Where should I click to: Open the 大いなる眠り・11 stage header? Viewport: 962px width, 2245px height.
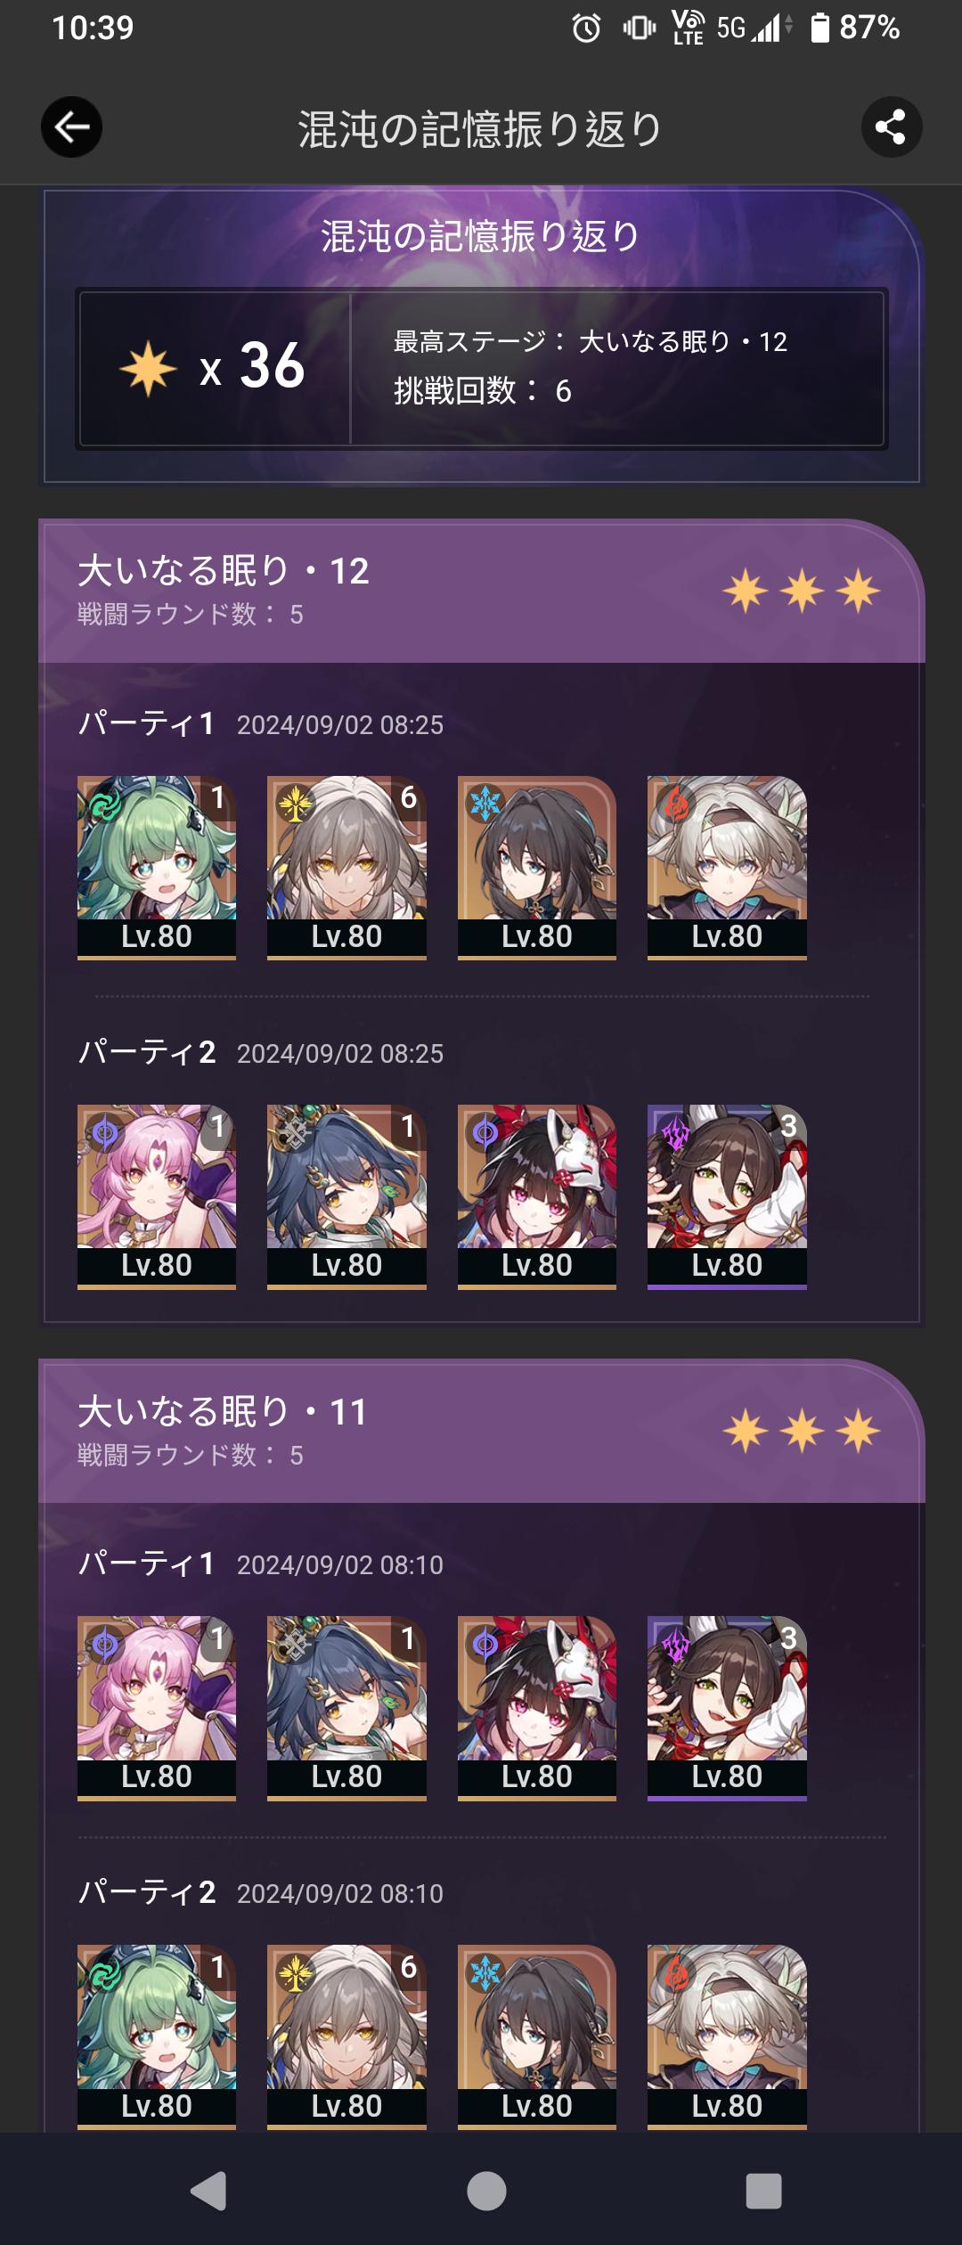pyautogui.click(x=481, y=1431)
